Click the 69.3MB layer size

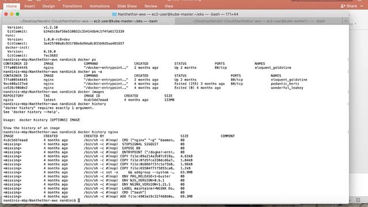pos(186,197)
